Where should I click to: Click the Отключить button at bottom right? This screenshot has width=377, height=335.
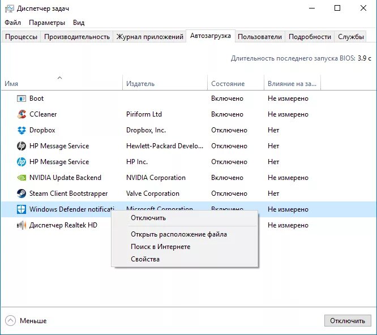(x=348, y=321)
